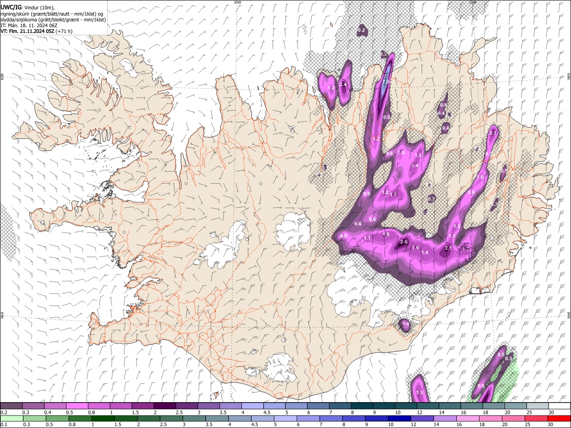
Task: Click the dark teal swatch between 8 and 9 in the purple legend row
Action: (x=362, y=406)
